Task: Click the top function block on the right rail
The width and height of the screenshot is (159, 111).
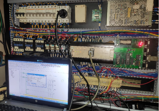Action: pos(50,81)
